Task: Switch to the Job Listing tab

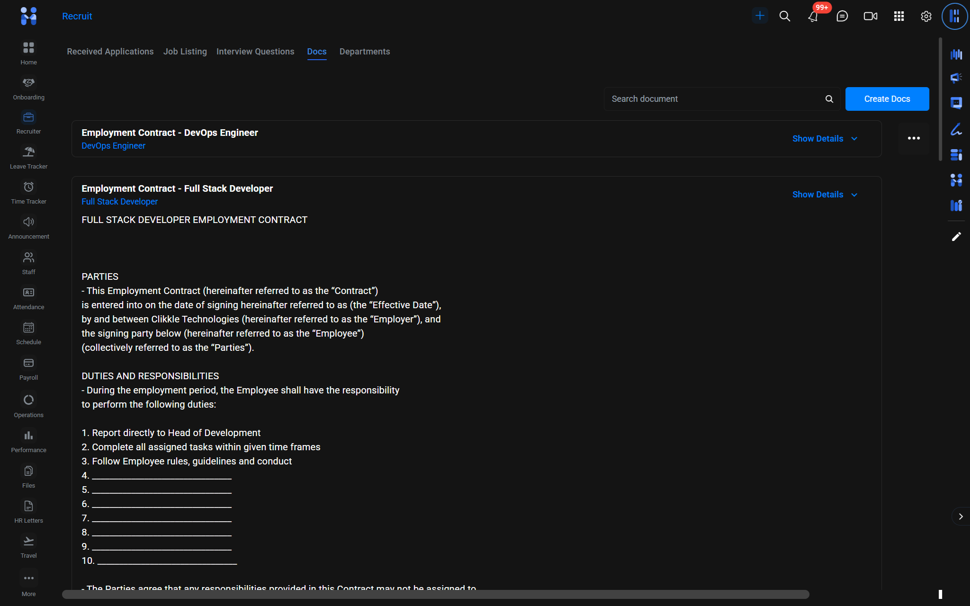Action: [185, 52]
